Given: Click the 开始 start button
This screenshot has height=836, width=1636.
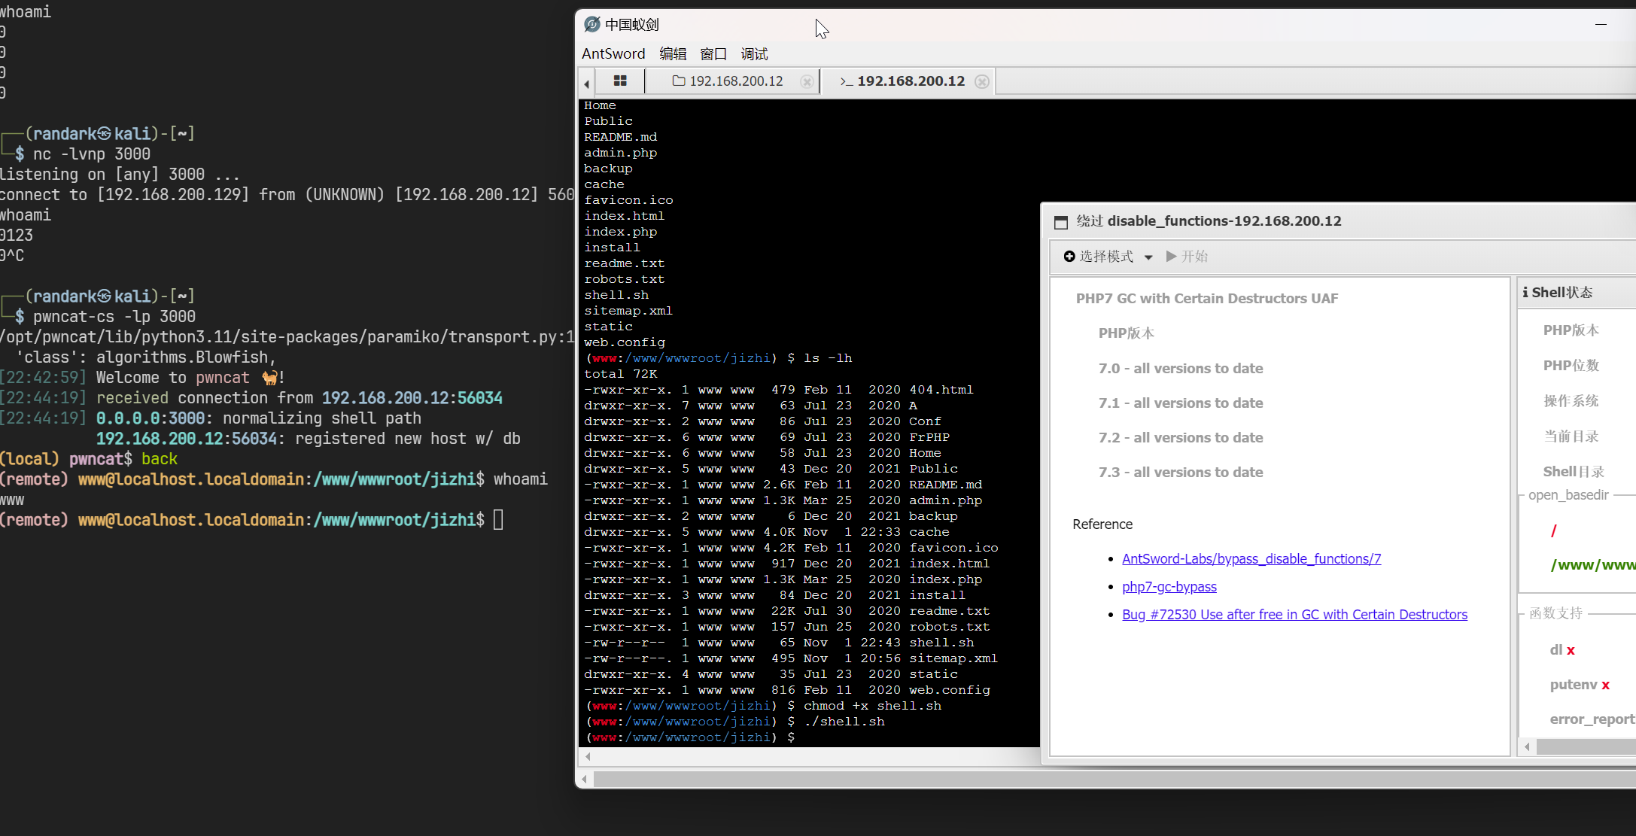Looking at the screenshot, I should point(1187,257).
